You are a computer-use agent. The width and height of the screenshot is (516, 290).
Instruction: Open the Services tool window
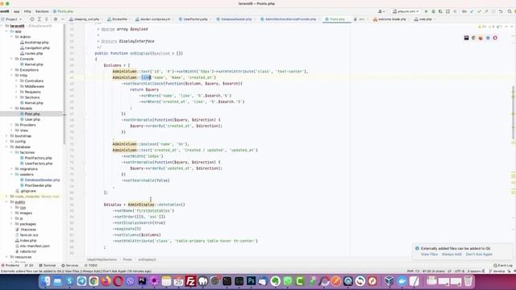[x=70, y=265]
